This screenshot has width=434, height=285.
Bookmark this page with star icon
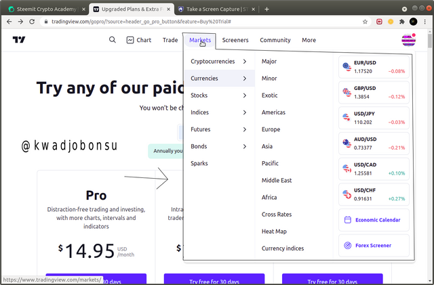click(x=365, y=22)
